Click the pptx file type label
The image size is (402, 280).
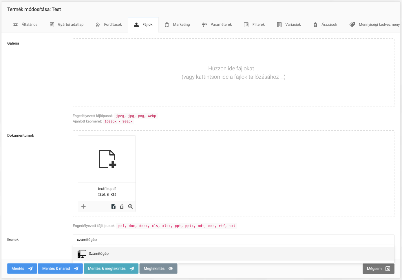190,226
